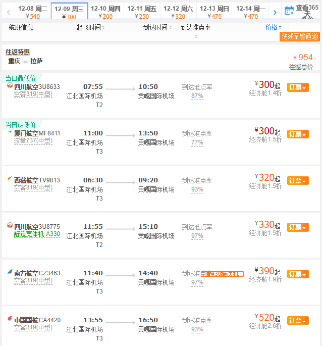
Task: Sort flights by 起飞时间 departure time
Action: tap(90, 27)
